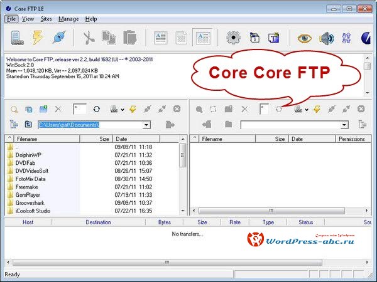Click the local directory tree icon
This screenshot has width=377, height=282.
coord(14,124)
